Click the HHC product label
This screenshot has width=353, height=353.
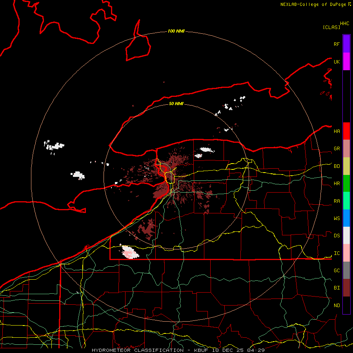(x=344, y=24)
